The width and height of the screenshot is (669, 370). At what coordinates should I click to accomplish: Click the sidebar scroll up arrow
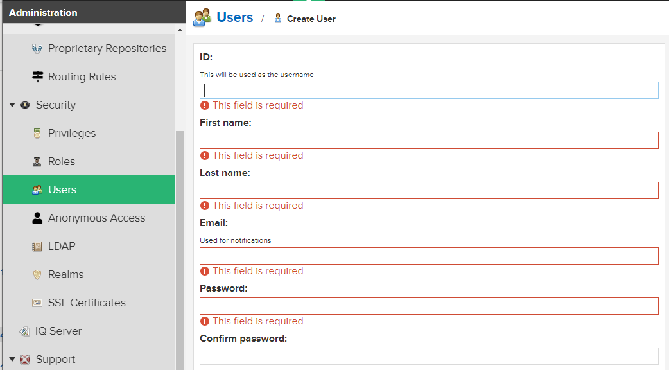click(180, 30)
